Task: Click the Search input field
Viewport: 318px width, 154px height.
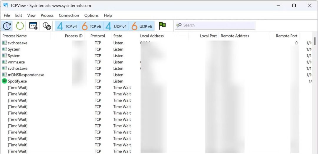Action: (215, 25)
